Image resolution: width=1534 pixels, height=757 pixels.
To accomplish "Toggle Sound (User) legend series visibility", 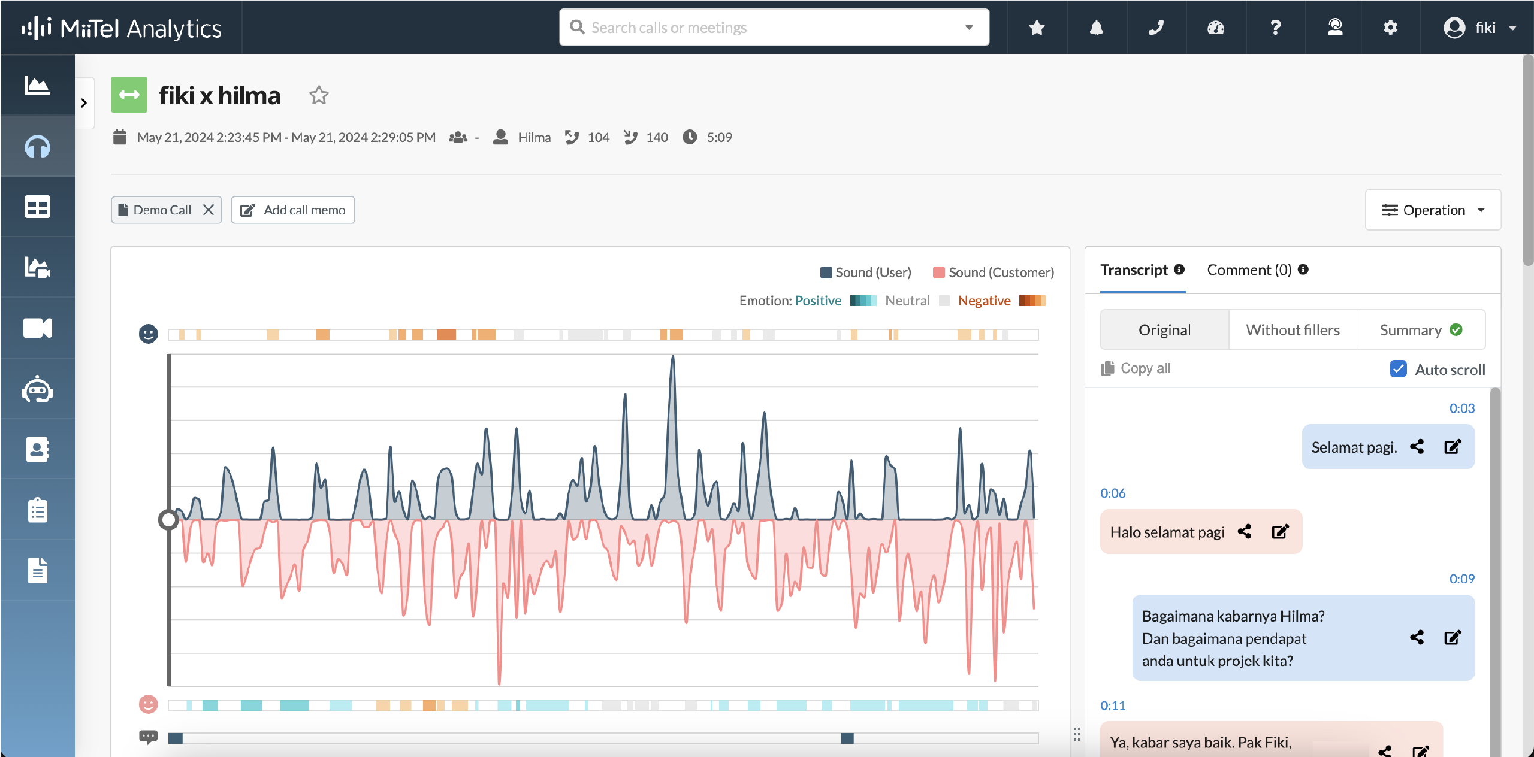I will click(x=865, y=272).
